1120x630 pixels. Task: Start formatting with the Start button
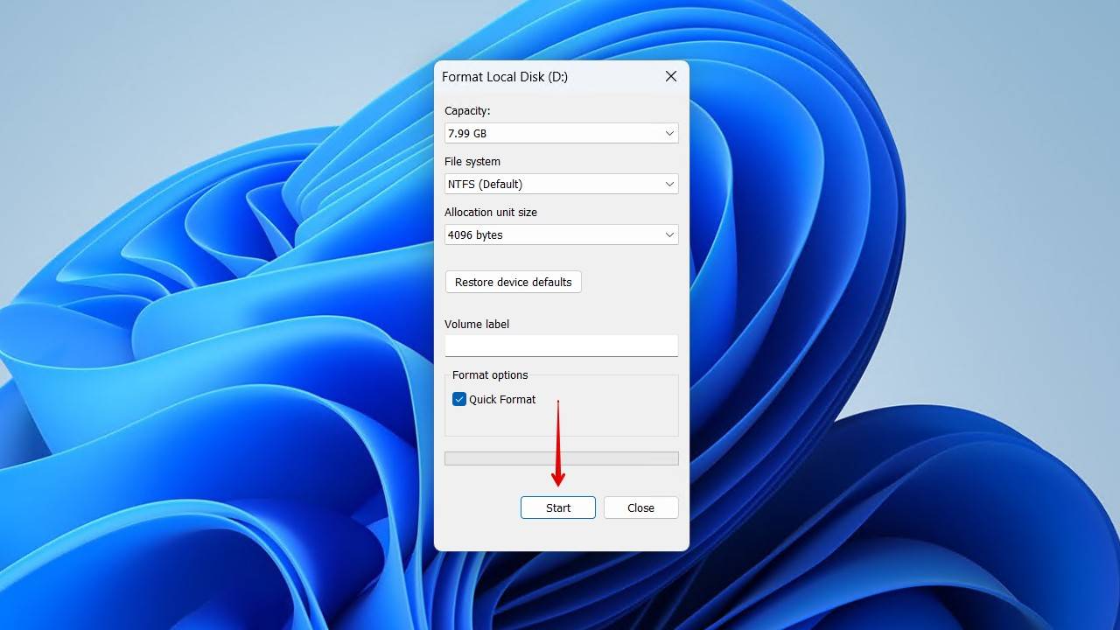tap(558, 508)
